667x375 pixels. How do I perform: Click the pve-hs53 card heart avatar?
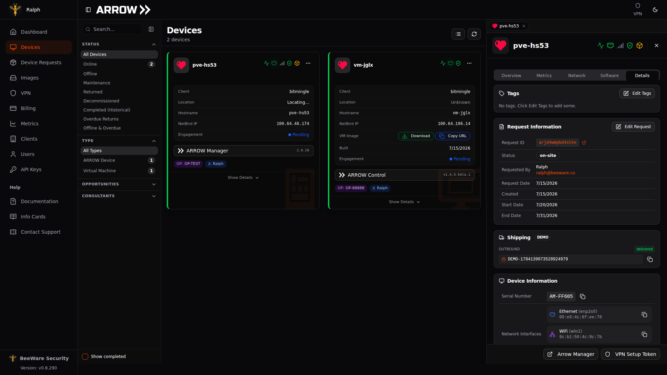[x=181, y=65]
